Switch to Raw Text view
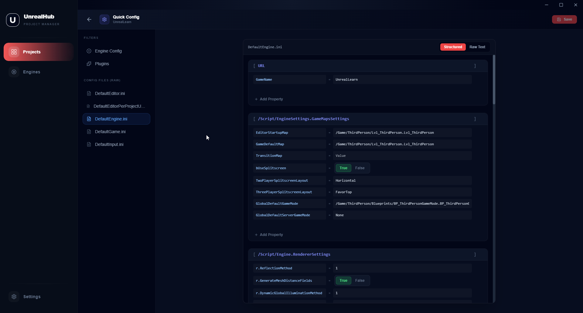 pos(477,47)
